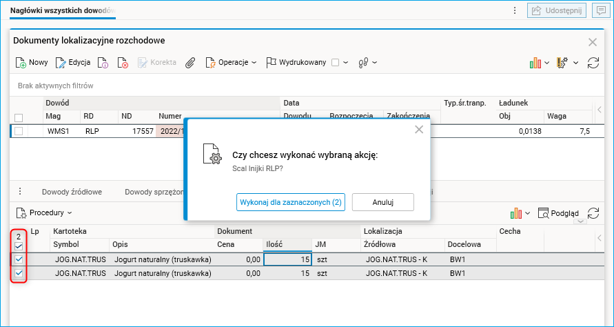Click Wykonaj dla zaznaczonych (2) button

(289, 202)
